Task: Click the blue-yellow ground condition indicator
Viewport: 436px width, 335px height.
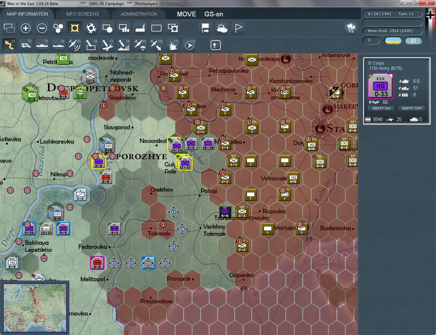Action: (x=393, y=40)
